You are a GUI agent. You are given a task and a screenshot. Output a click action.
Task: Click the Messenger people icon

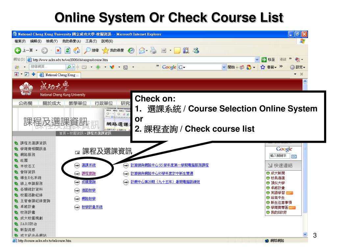[196, 50]
